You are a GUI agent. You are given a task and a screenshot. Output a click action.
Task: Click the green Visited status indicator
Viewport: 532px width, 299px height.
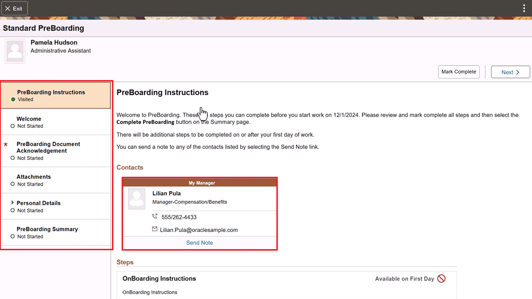13,99
